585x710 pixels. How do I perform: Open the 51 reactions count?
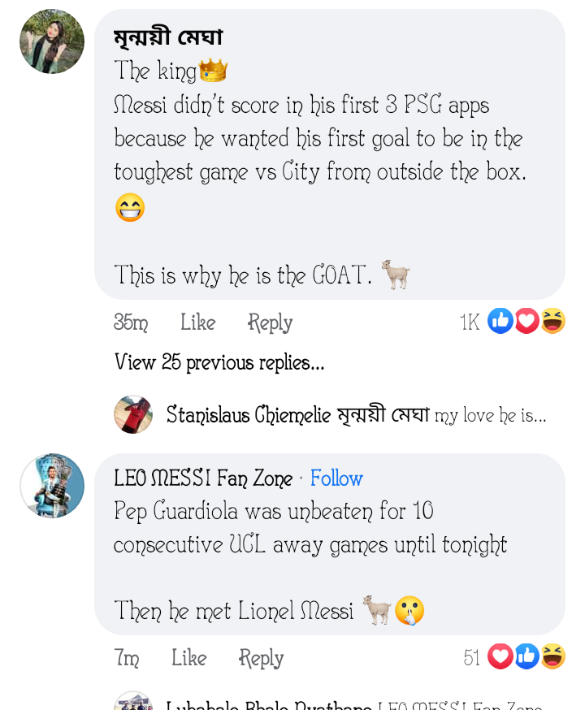pos(471,657)
